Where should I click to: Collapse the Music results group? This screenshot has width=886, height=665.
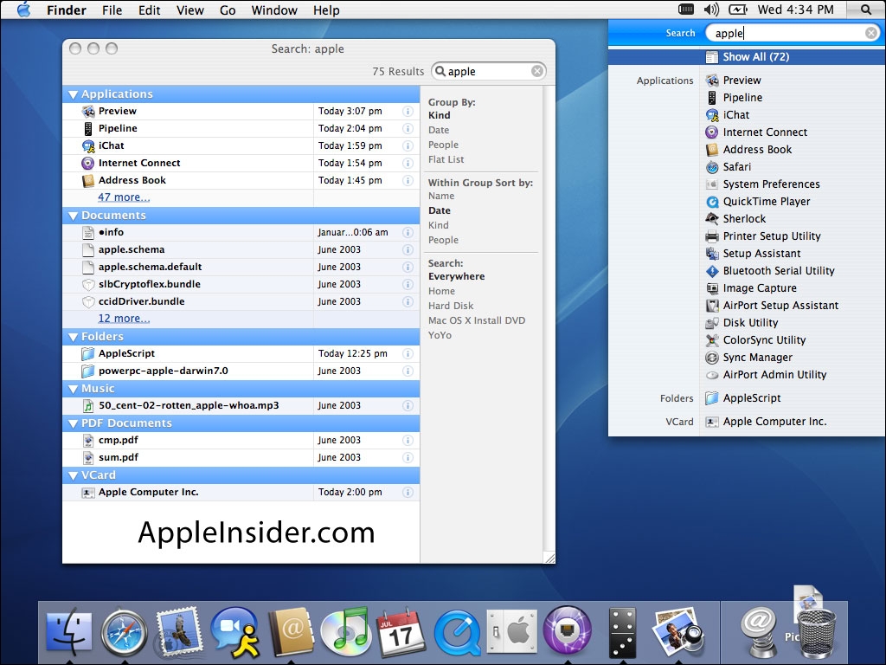coord(73,389)
